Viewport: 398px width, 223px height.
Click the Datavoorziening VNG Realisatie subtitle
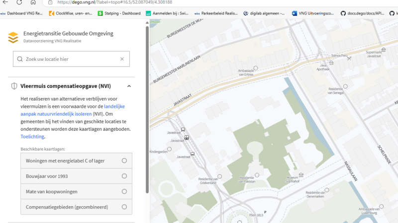52,41
